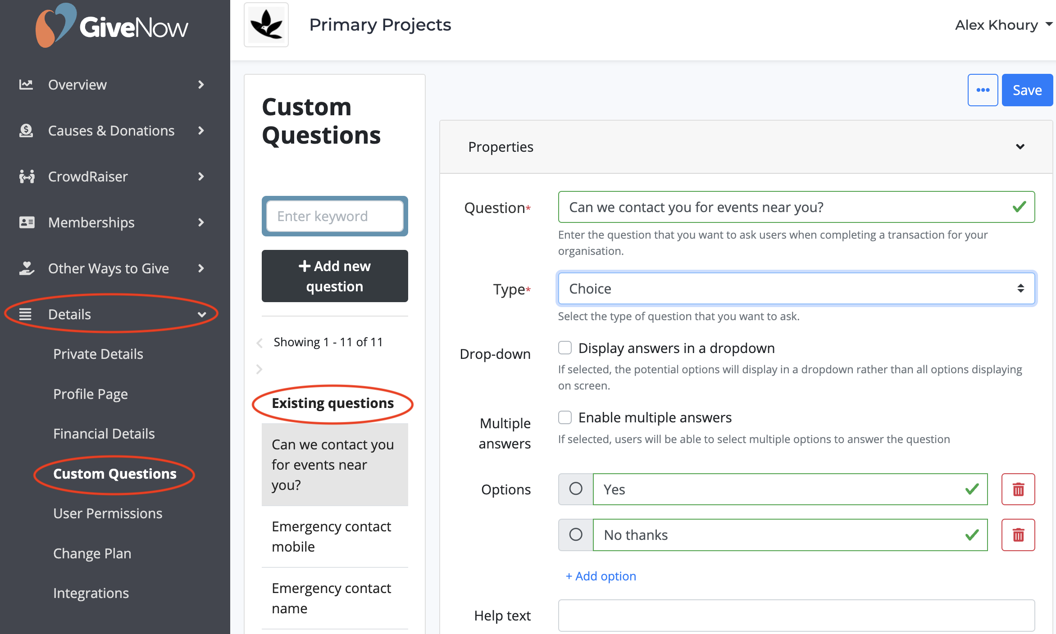
Task: Open the Type dropdown showing Choice
Action: tap(796, 288)
